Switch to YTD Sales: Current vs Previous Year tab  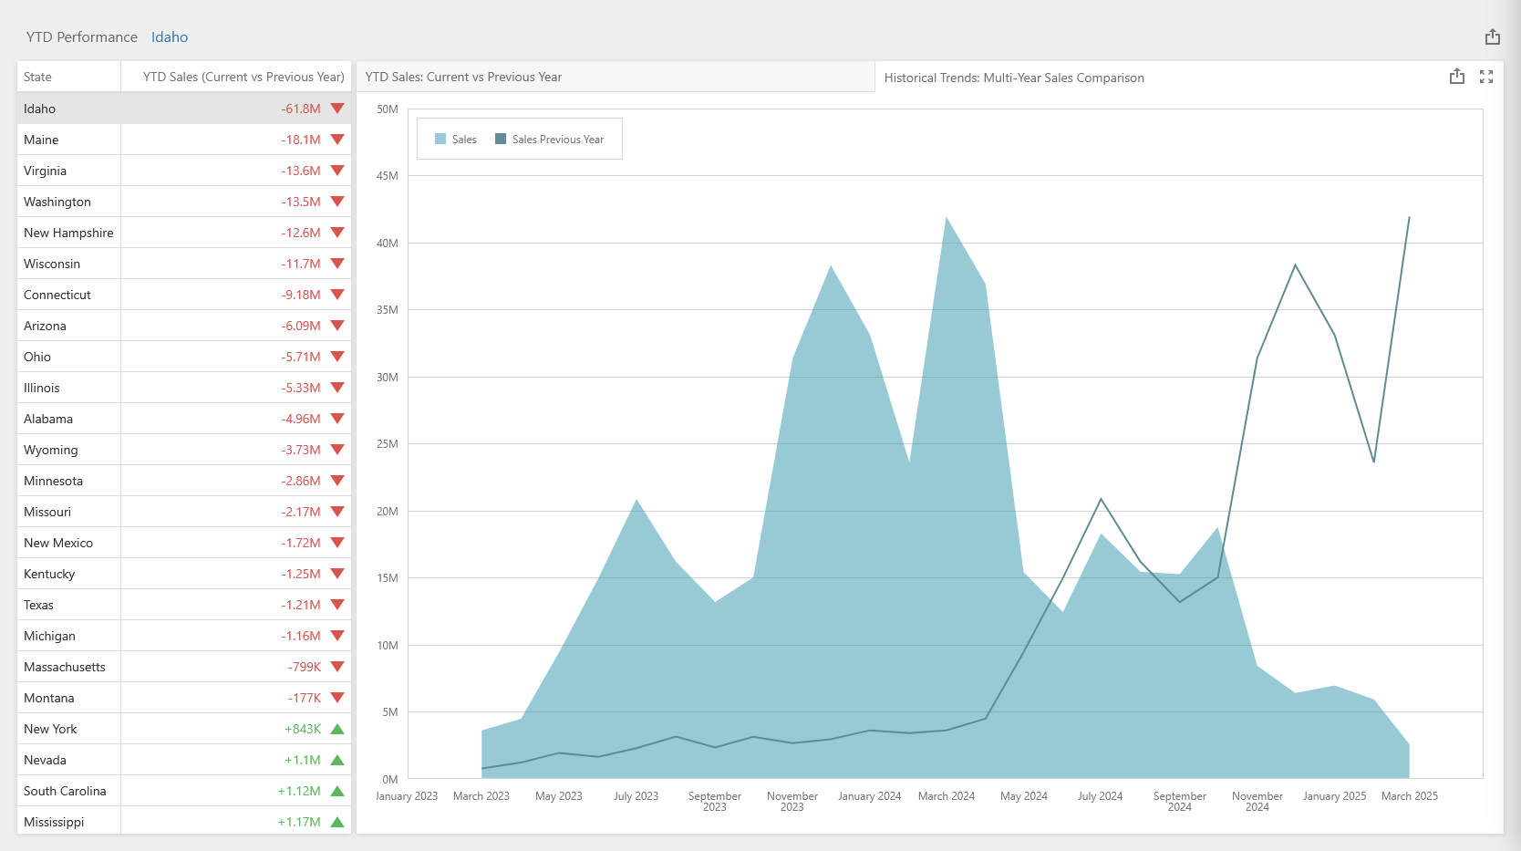coord(463,77)
